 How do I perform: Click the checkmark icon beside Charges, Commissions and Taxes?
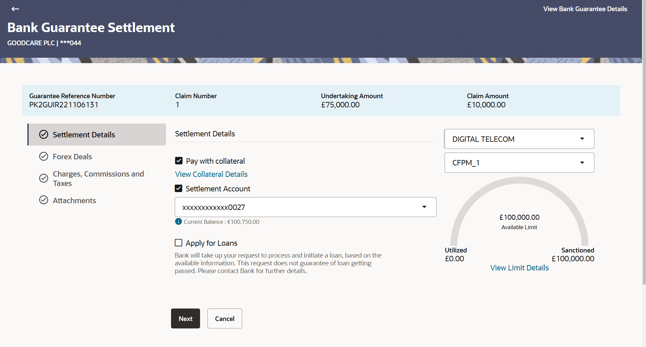point(44,178)
